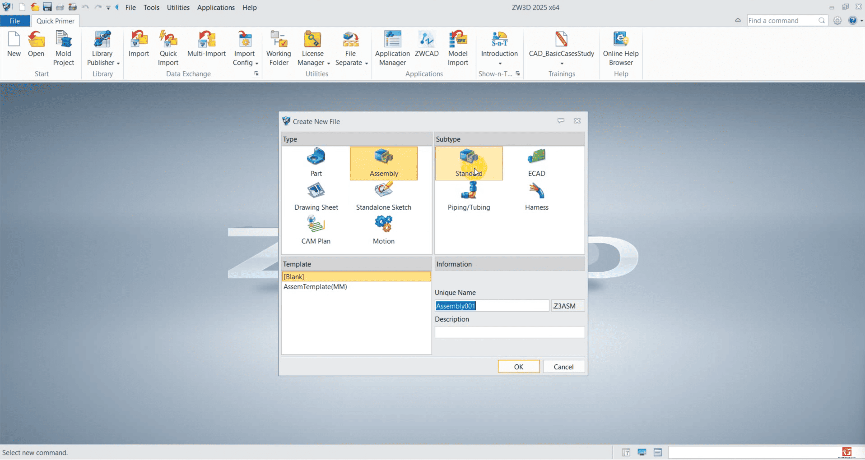Select the AssemTemplate(MM) template
865x460 pixels.
click(315, 287)
